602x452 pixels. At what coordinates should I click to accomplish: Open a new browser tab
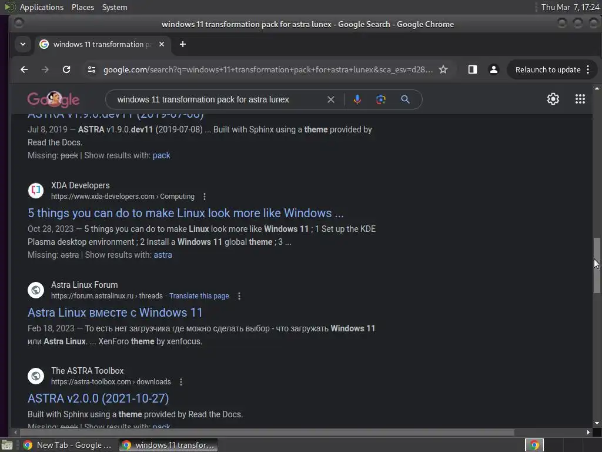pos(183,44)
